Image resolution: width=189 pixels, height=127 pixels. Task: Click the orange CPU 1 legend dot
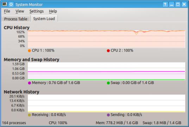(30, 51)
